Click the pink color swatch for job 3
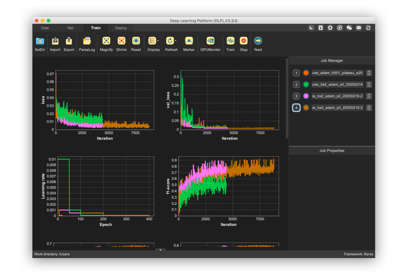Image resolution: width=407 pixels, height=276 pixels. [x=306, y=96]
